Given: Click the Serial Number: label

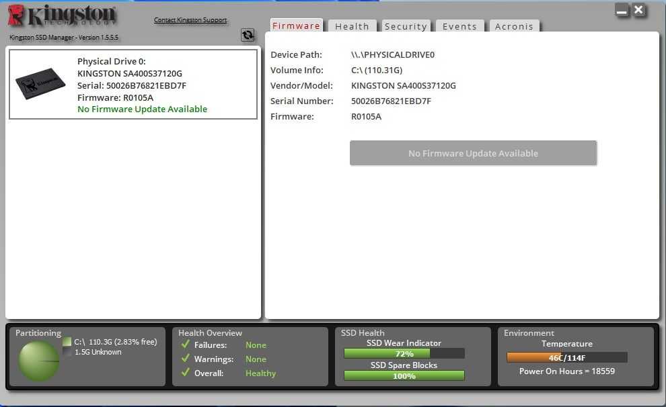Looking at the screenshot, I should pos(302,101).
